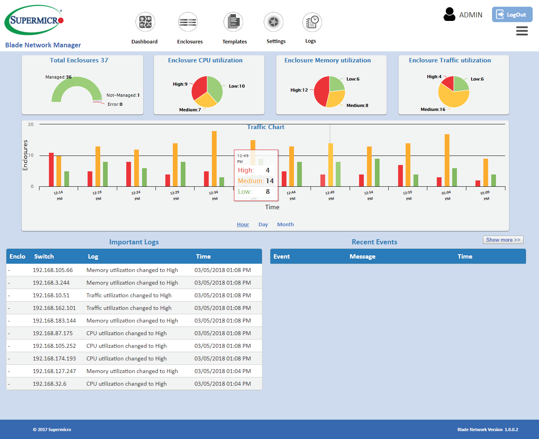
Task: Switch traffic chart to Hour view
Action: pyautogui.click(x=243, y=224)
